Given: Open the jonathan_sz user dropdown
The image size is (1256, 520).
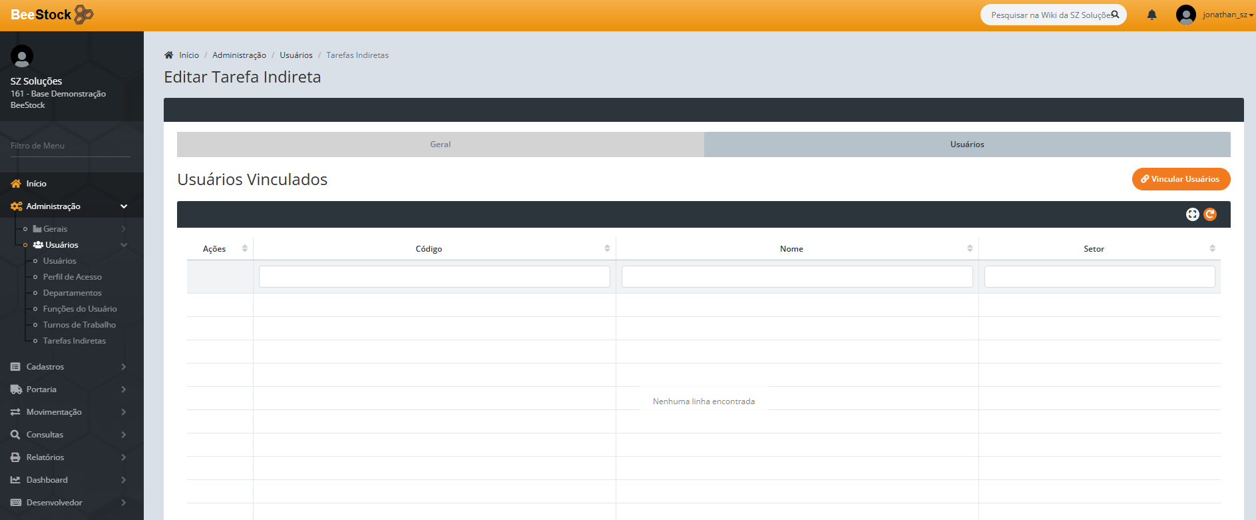Looking at the screenshot, I should coord(1227,15).
